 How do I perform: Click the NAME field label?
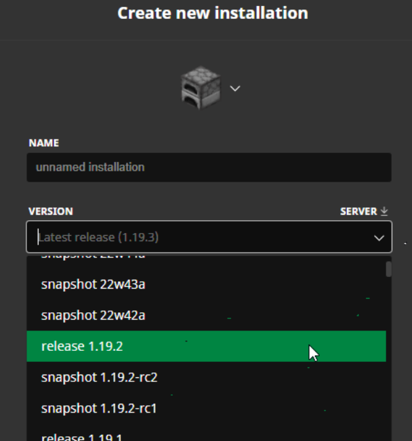click(44, 143)
